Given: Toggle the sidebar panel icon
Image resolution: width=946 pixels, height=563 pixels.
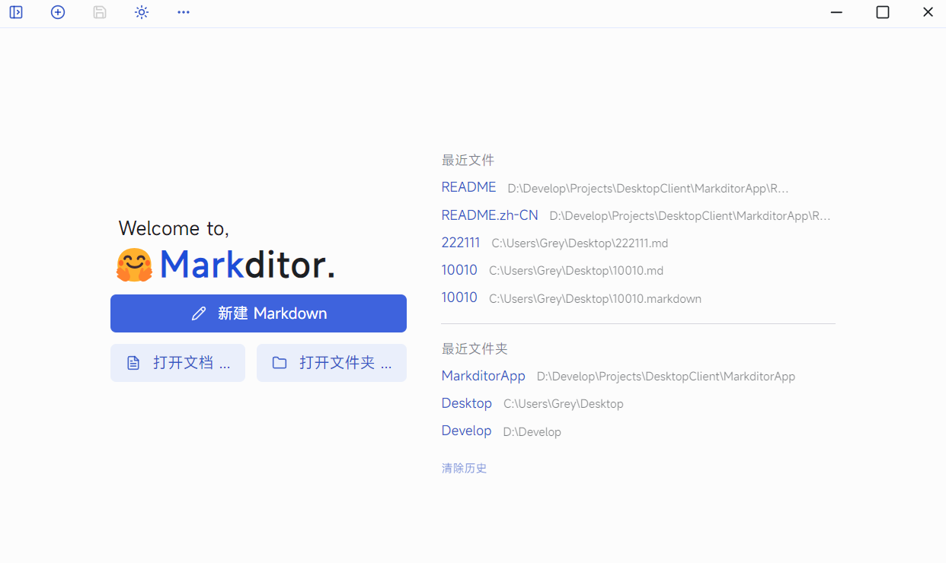Looking at the screenshot, I should [16, 12].
